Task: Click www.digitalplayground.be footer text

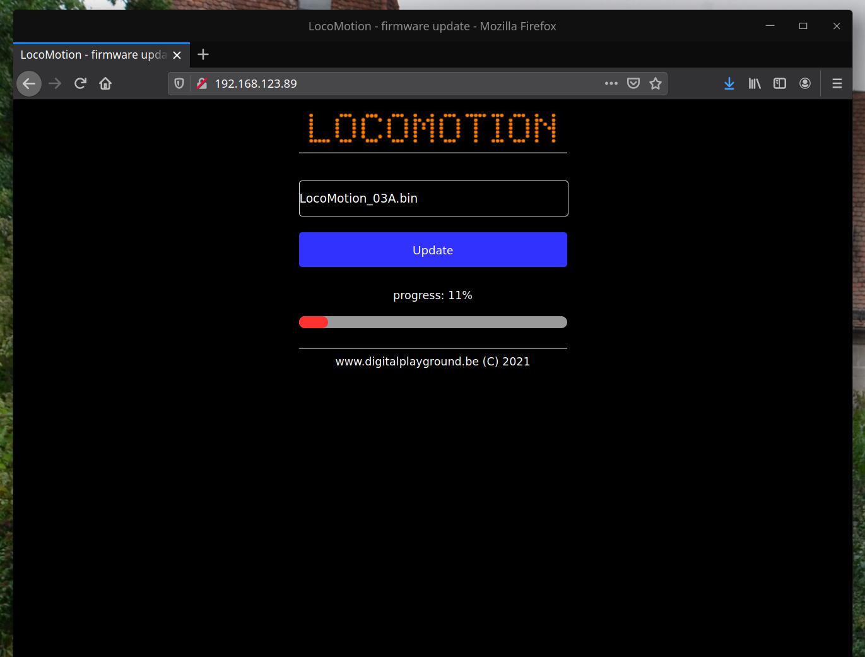Action: (x=433, y=362)
